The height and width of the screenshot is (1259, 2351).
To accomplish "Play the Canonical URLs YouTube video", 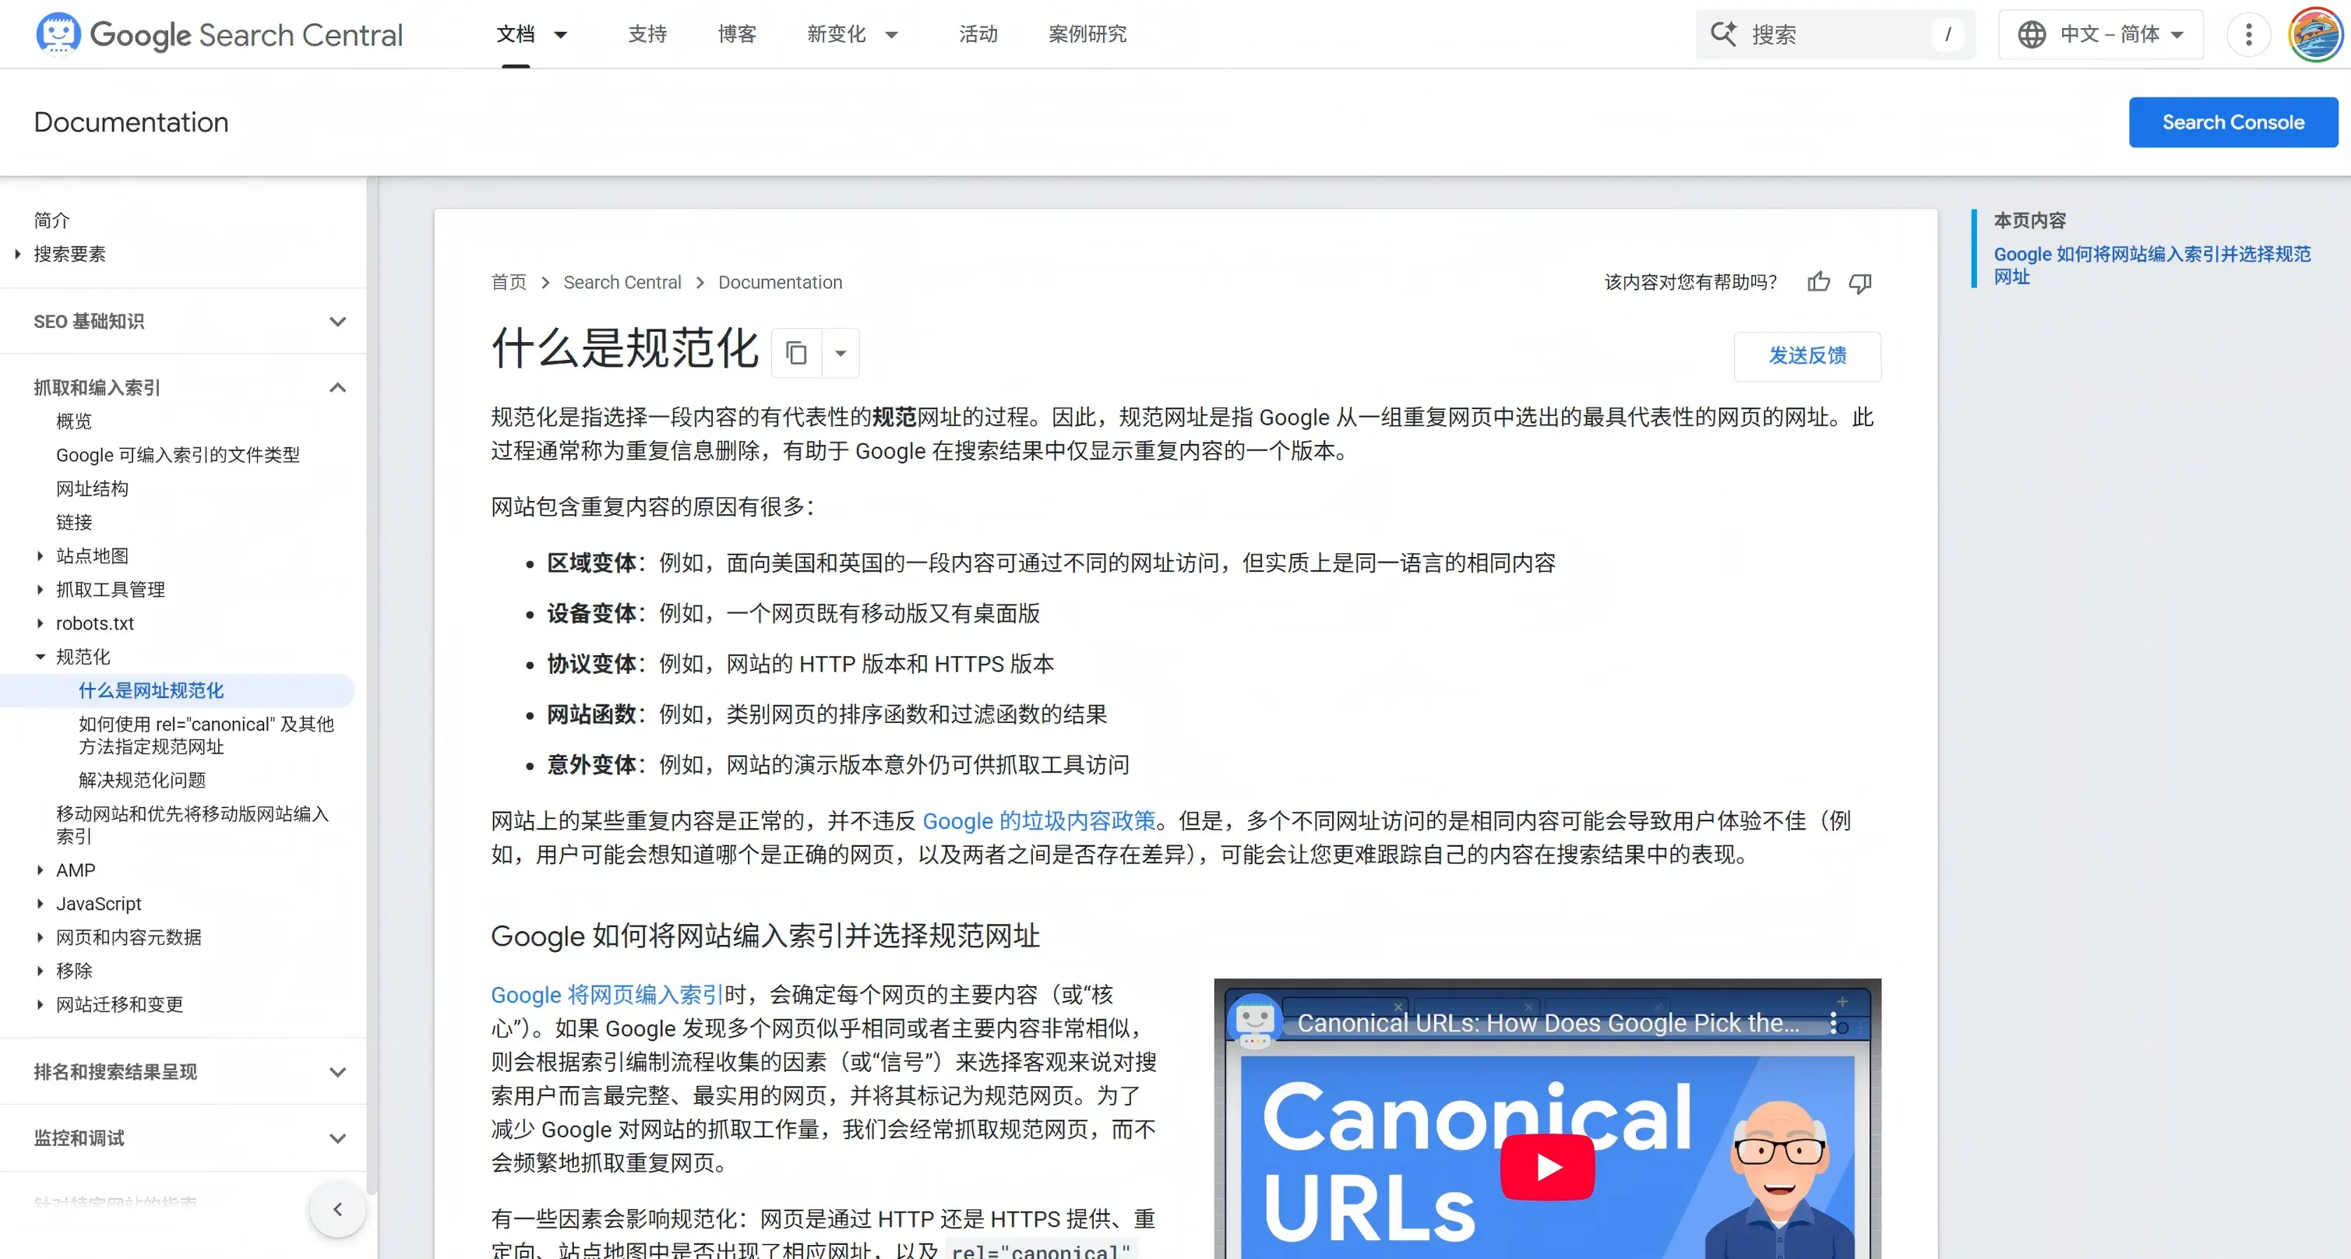I will tap(1548, 1167).
